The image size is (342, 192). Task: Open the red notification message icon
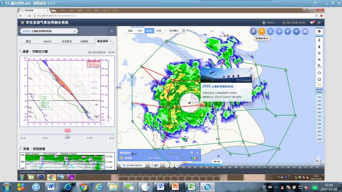click(x=312, y=23)
